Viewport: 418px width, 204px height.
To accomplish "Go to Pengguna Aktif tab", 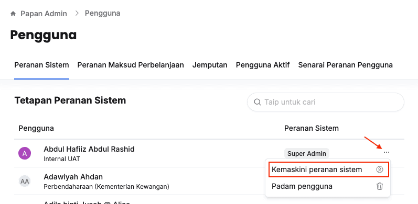I will [x=263, y=65].
